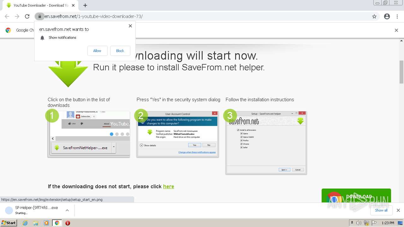The width and height of the screenshot is (404, 227).
Task: Show hidden tray icons arrow
Action: pos(352,223)
